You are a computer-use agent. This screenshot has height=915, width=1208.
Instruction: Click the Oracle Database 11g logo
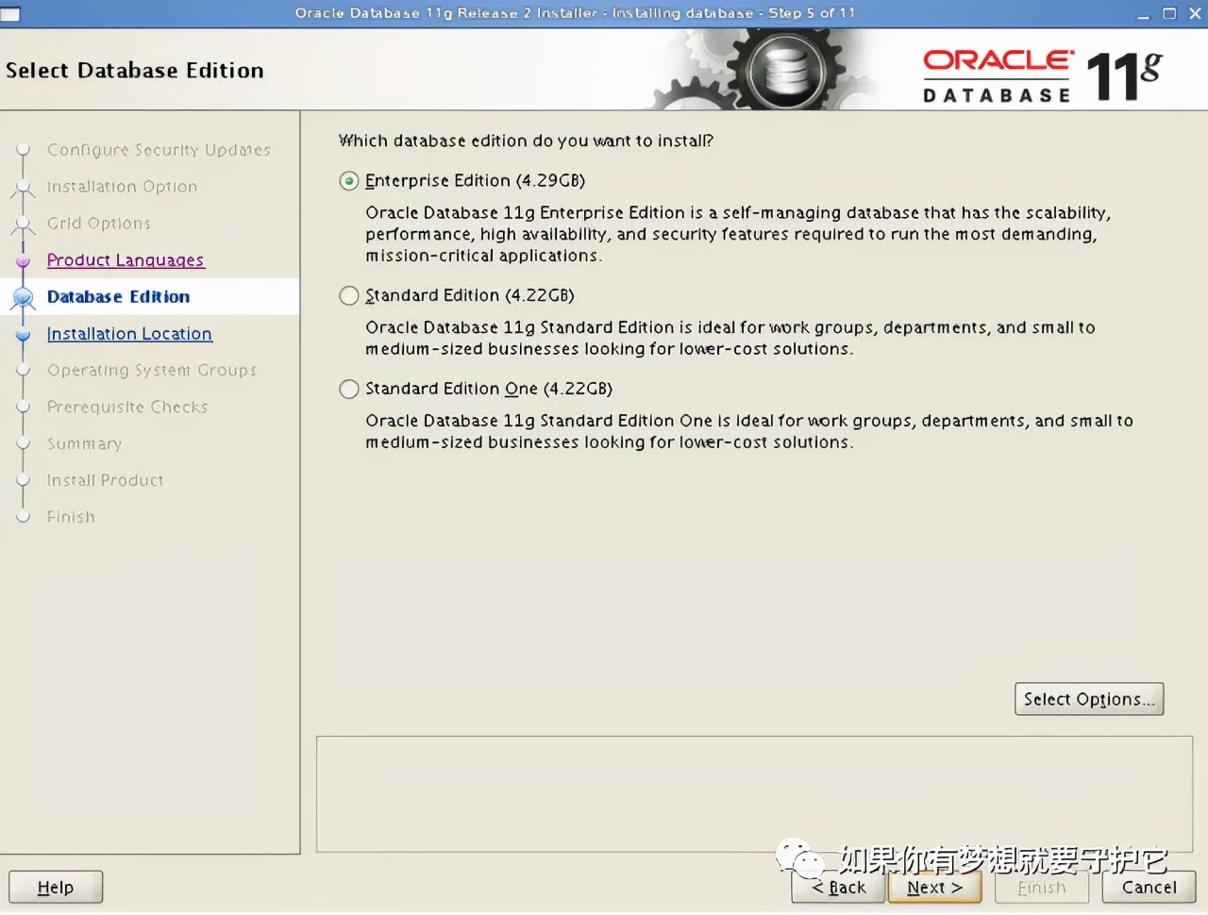pos(1042,76)
